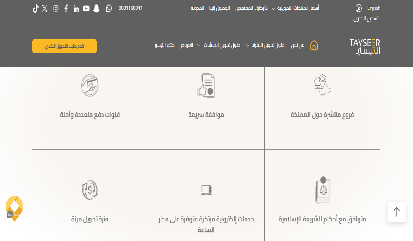Open the YouTube channel icon
The width and height of the screenshot is (413, 241).
86,8
